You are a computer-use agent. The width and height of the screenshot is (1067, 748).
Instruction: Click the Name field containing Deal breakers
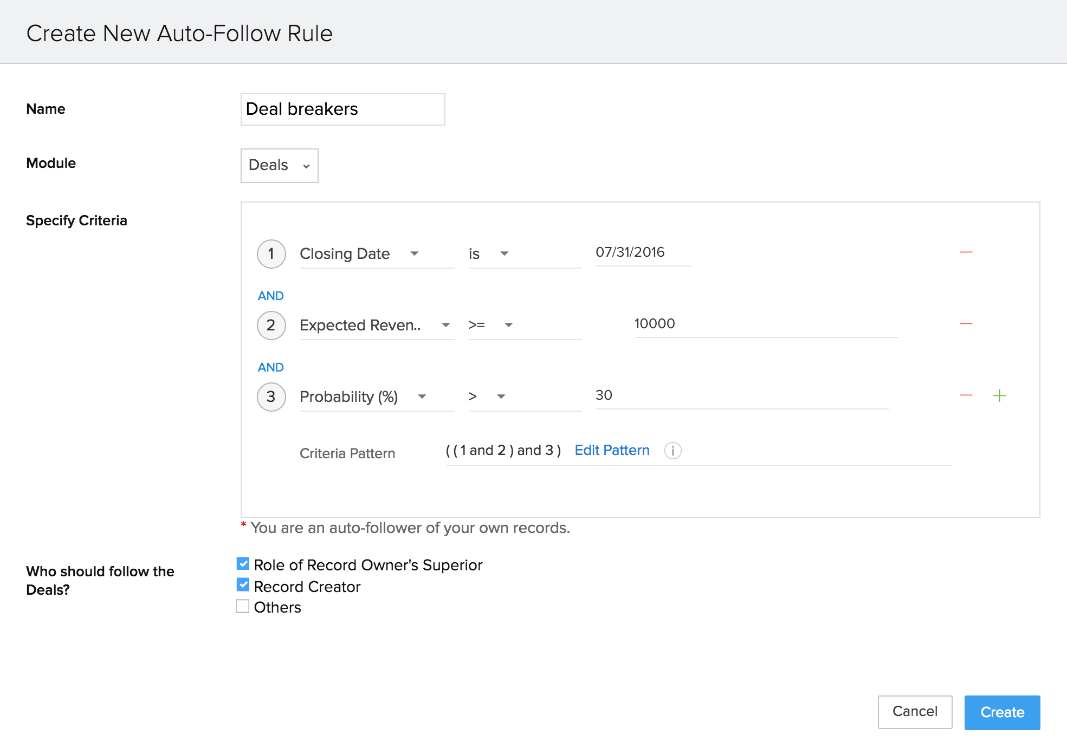point(342,109)
